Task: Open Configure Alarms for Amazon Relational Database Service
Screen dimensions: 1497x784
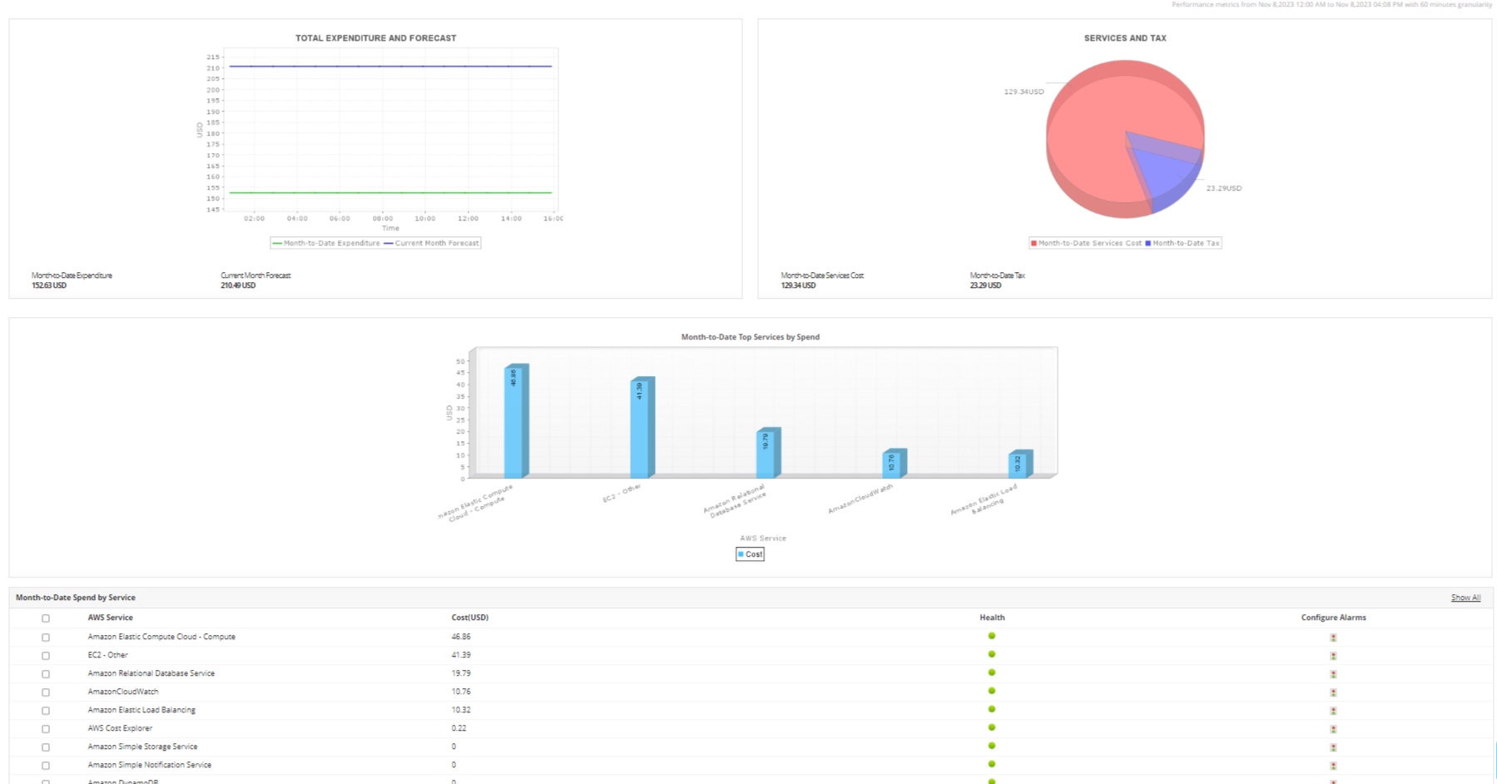Action: [1333, 673]
